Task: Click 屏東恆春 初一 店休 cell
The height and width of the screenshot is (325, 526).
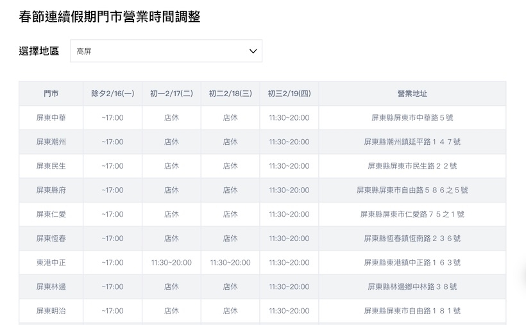Action: click(171, 238)
